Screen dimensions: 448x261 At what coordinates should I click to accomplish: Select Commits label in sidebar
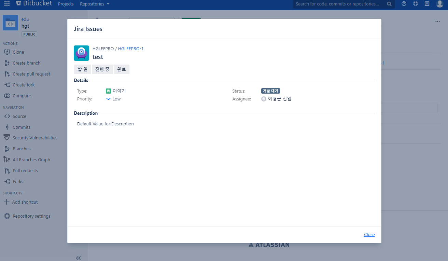(22, 127)
